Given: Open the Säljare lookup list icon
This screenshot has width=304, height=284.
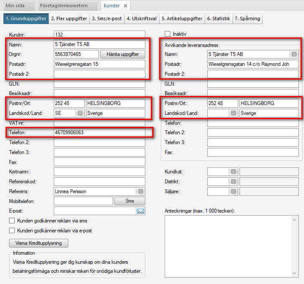Looking at the screenshot, I should pyautogui.click(x=233, y=191).
